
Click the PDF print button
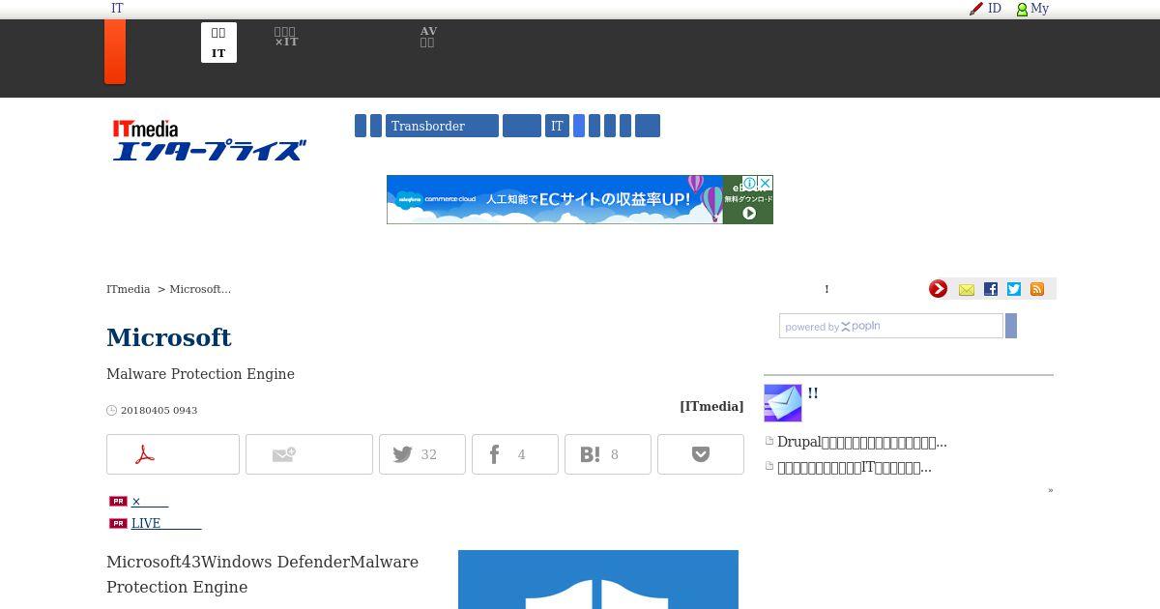click(x=173, y=454)
